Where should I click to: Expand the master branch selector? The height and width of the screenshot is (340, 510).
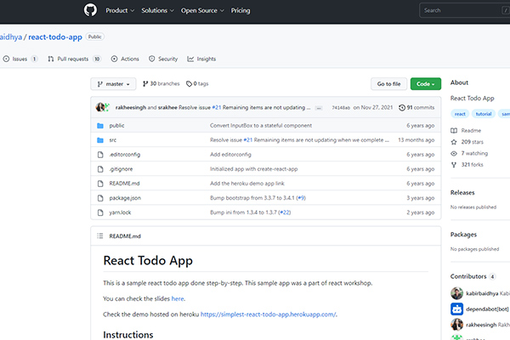click(113, 84)
